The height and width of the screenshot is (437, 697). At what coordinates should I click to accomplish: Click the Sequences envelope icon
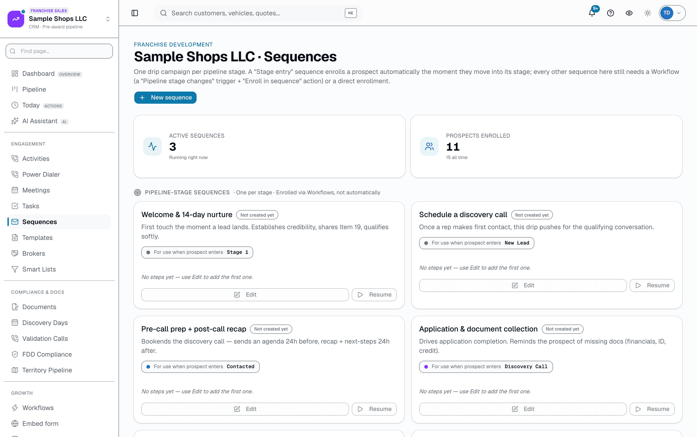point(15,222)
